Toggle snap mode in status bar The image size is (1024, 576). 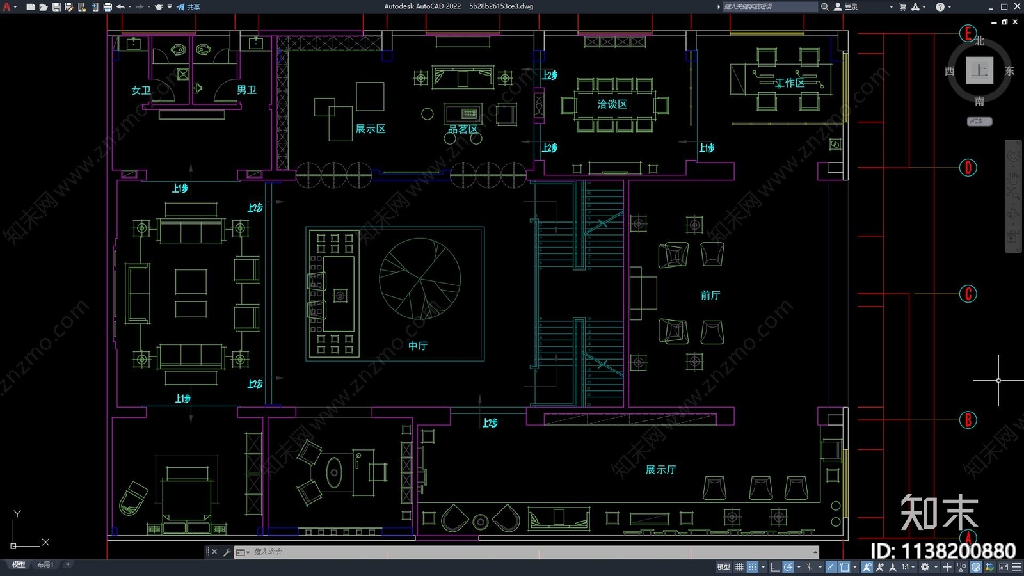pyautogui.click(x=753, y=567)
